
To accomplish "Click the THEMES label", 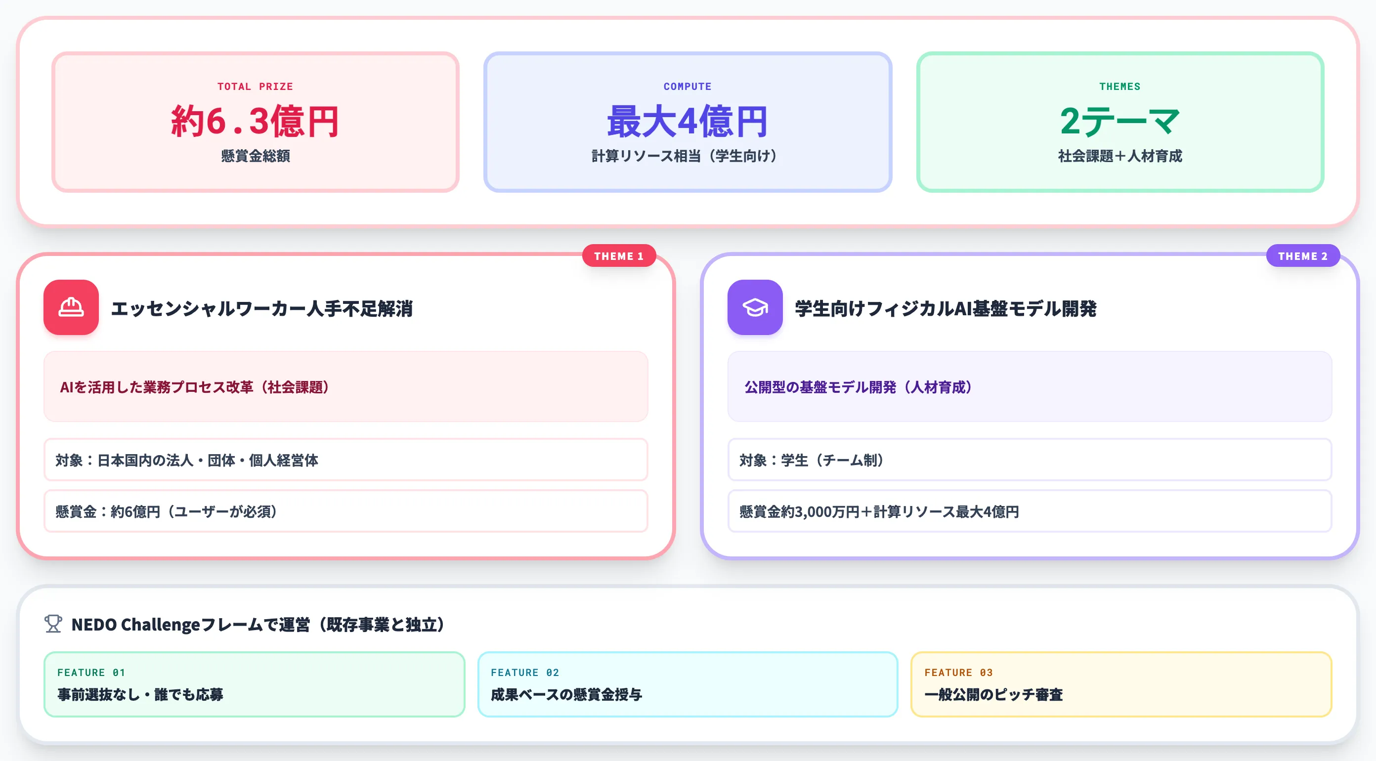I will [x=1119, y=86].
